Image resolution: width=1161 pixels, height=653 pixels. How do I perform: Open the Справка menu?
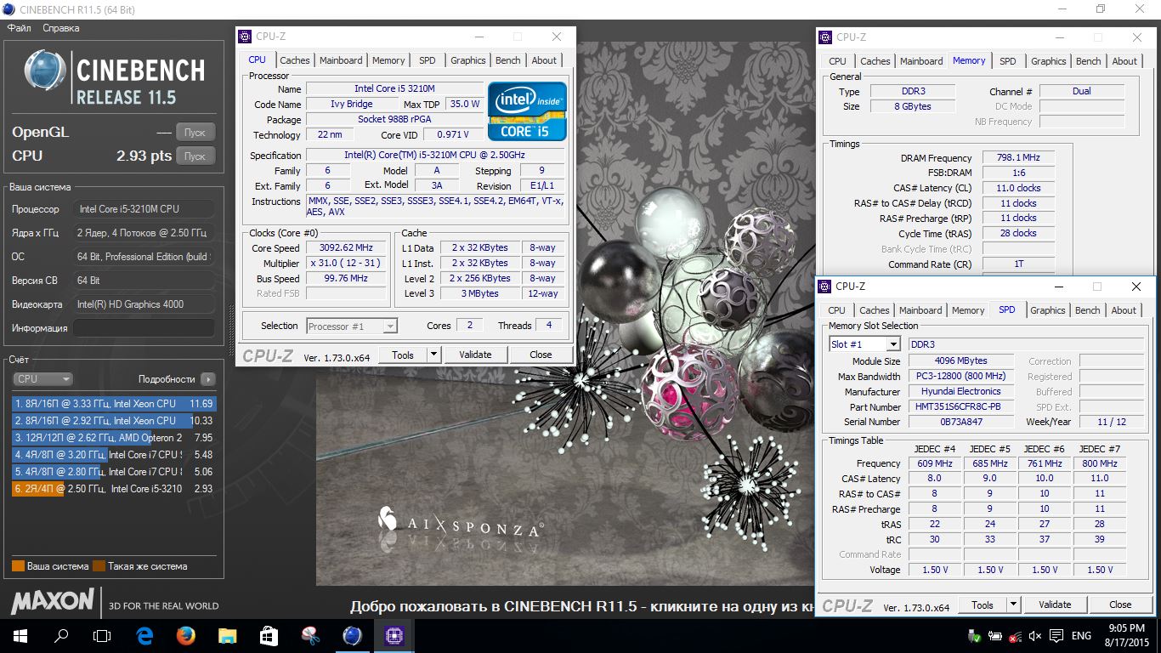(x=60, y=28)
